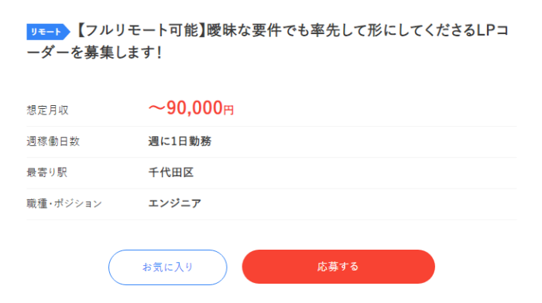This screenshot has height=303, width=542.
Task: Select the 千代田区 location value
Action: point(171,172)
